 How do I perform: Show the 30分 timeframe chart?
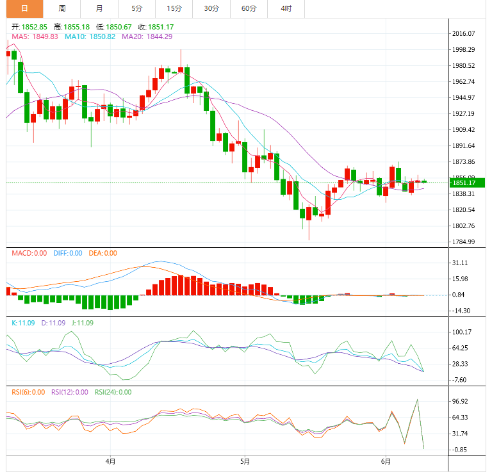(x=211, y=8)
